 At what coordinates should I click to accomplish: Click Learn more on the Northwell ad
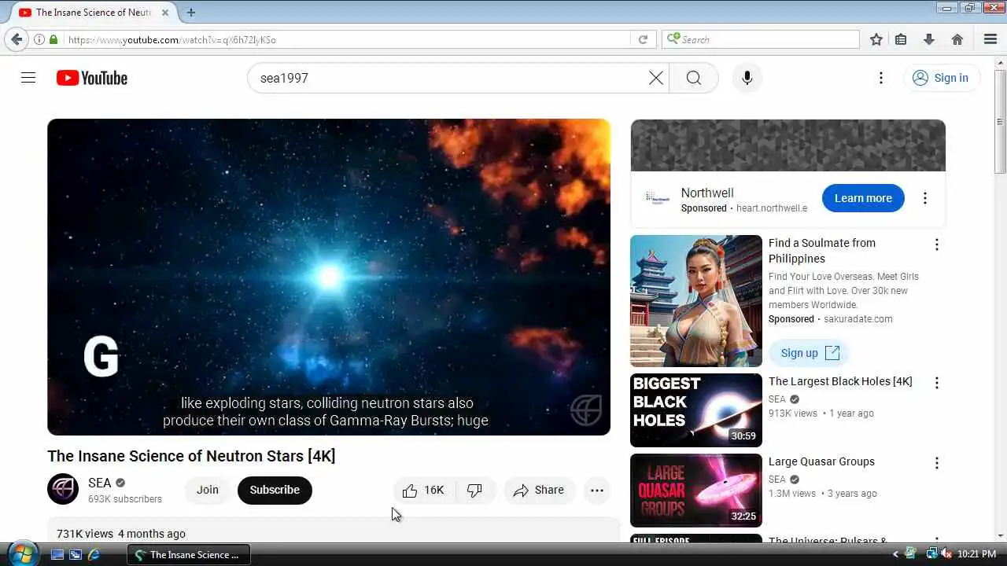tap(863, 198)
